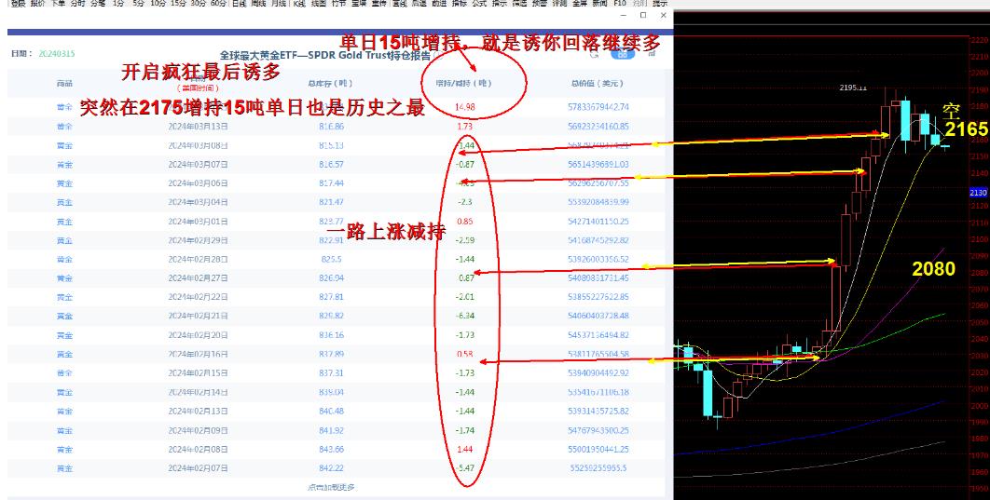The width and height of the screenshot is (990, 500).
Task: Switch chart to 日线 daily
Action: click(240, 3)
